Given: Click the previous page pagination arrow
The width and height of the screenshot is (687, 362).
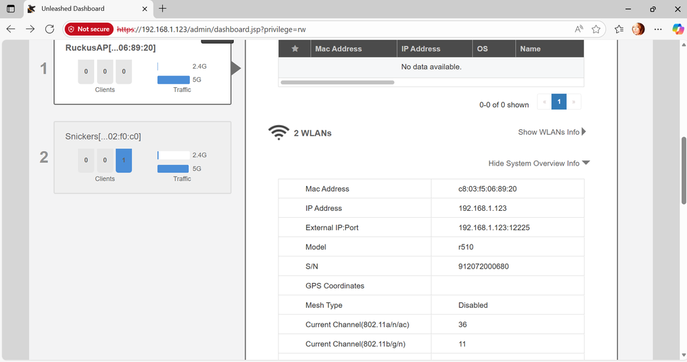Looking at the screenshot, I should click(x=544, y=102).
